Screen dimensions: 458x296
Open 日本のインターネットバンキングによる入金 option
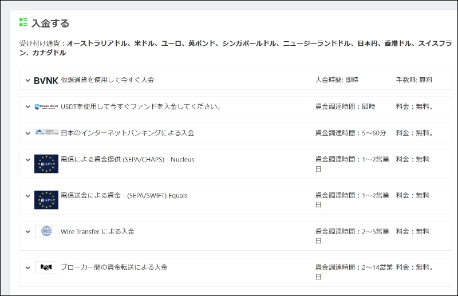click(127, 133)
